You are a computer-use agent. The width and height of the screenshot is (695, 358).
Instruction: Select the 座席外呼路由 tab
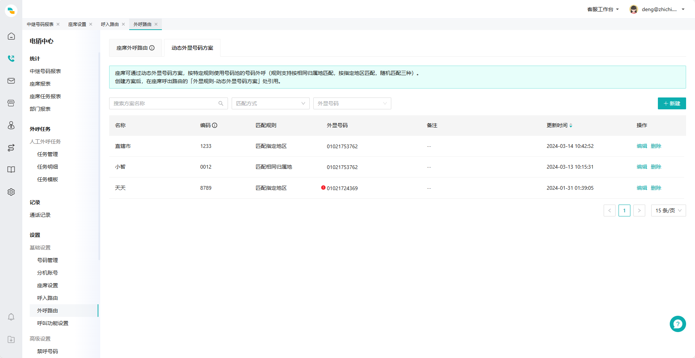[x=136, y=48]
